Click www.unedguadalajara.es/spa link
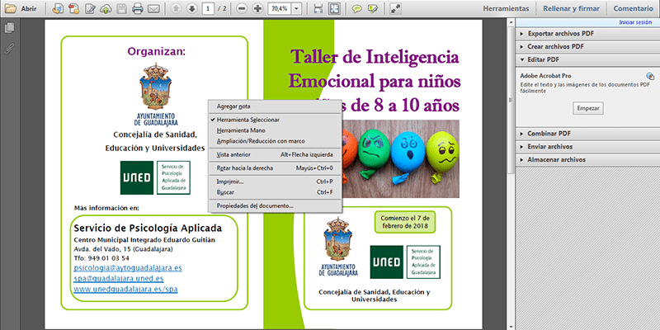This screenshot has width=660, height=330. coord(125,289)
